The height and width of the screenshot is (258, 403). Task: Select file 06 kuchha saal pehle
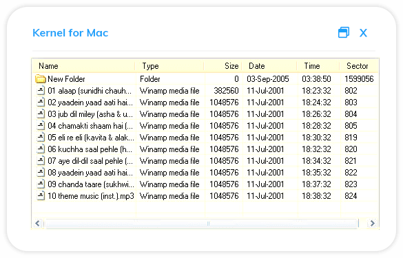[90, 149]
